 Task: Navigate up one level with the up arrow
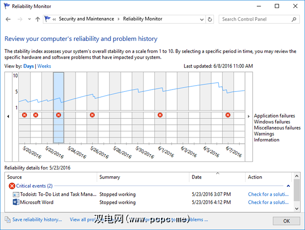click(x=38, y=19)
